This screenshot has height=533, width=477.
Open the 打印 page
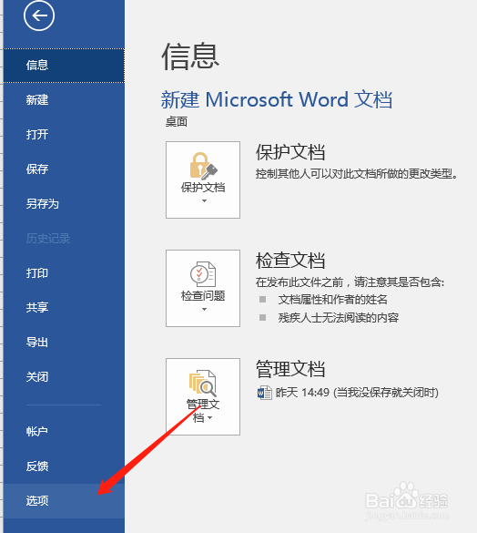point(64,273)
